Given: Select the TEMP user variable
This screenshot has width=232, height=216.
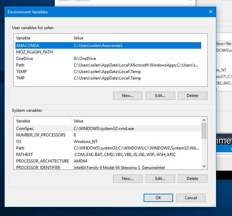Looking at the screenshot, I should point(108,72).
